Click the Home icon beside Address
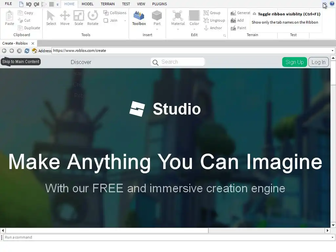336x252 pixels. (34, 51)
